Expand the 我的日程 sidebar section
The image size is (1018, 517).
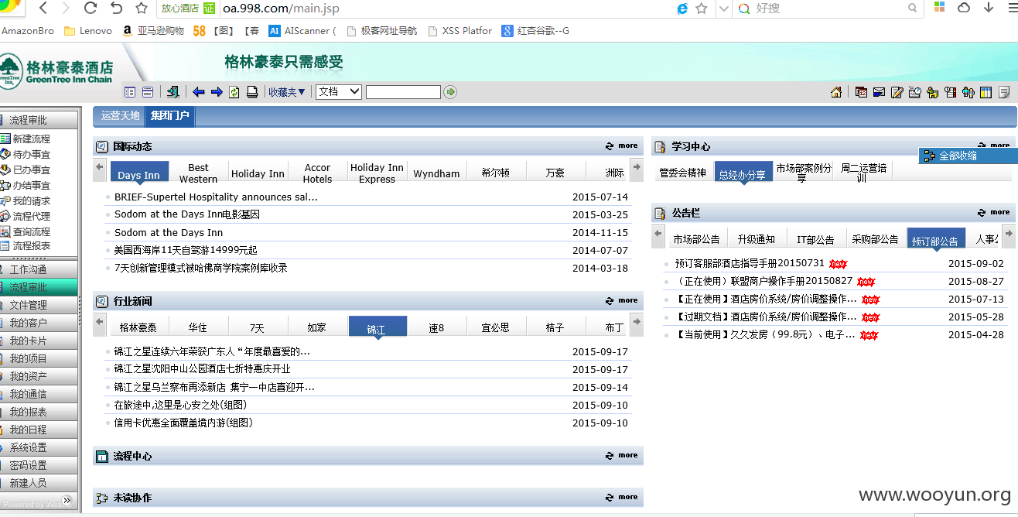tap(39, 430)
